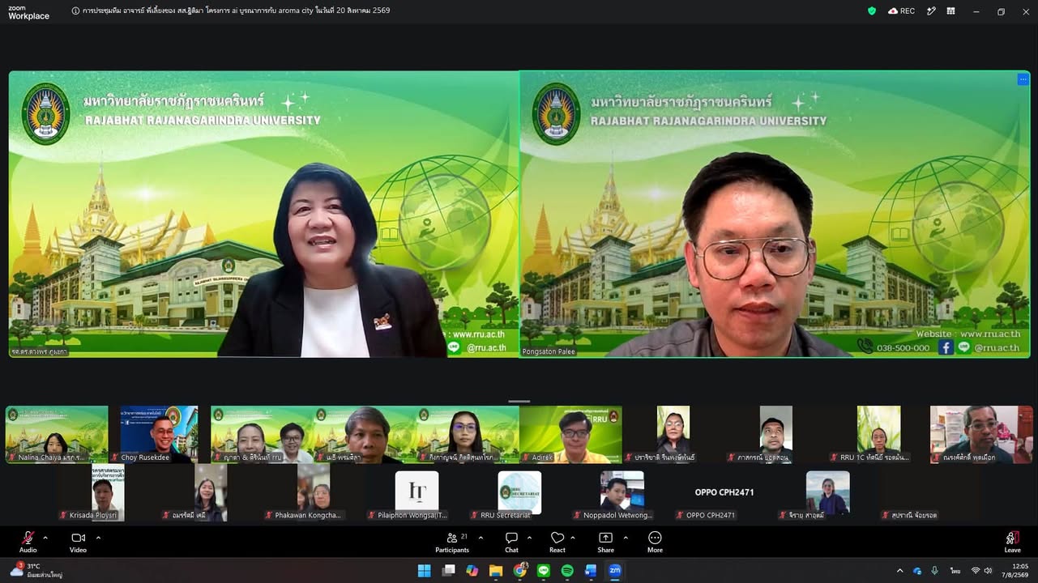
Task: Open the React heart menu
Action: pyautogui.click(x=557, y=543)
